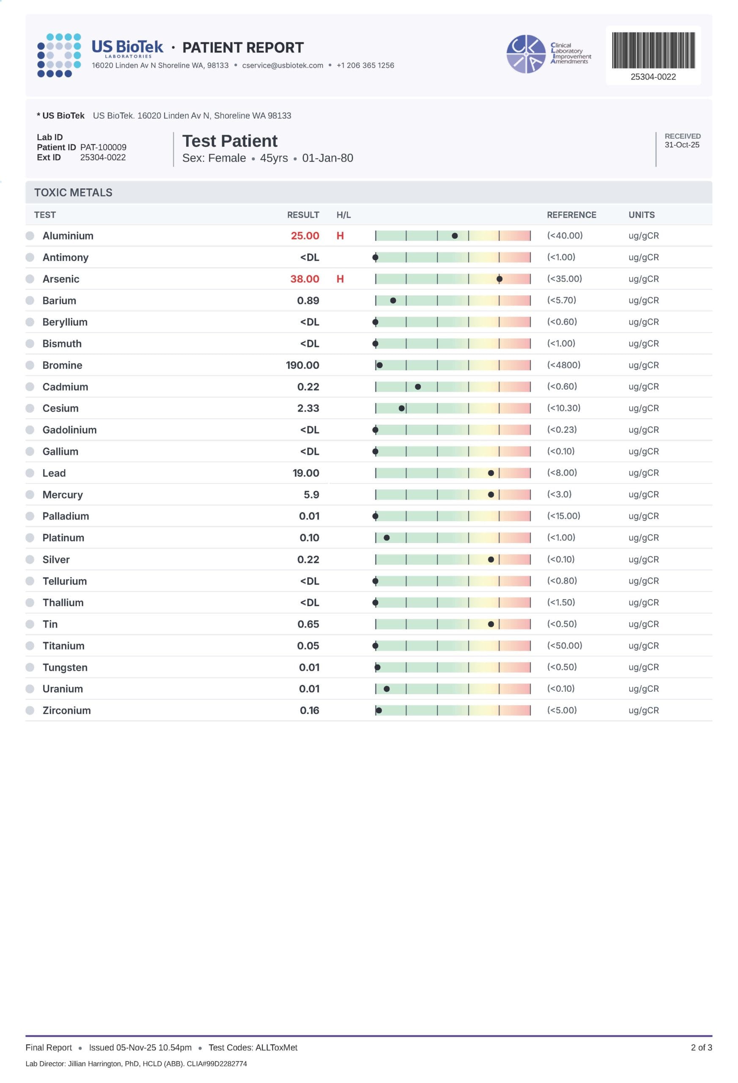
Task: Click the TOXIC METALS section header
Action: point(73,192)
